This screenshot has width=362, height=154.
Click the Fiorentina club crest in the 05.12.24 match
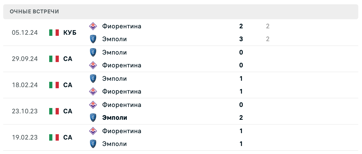(93, 26)
